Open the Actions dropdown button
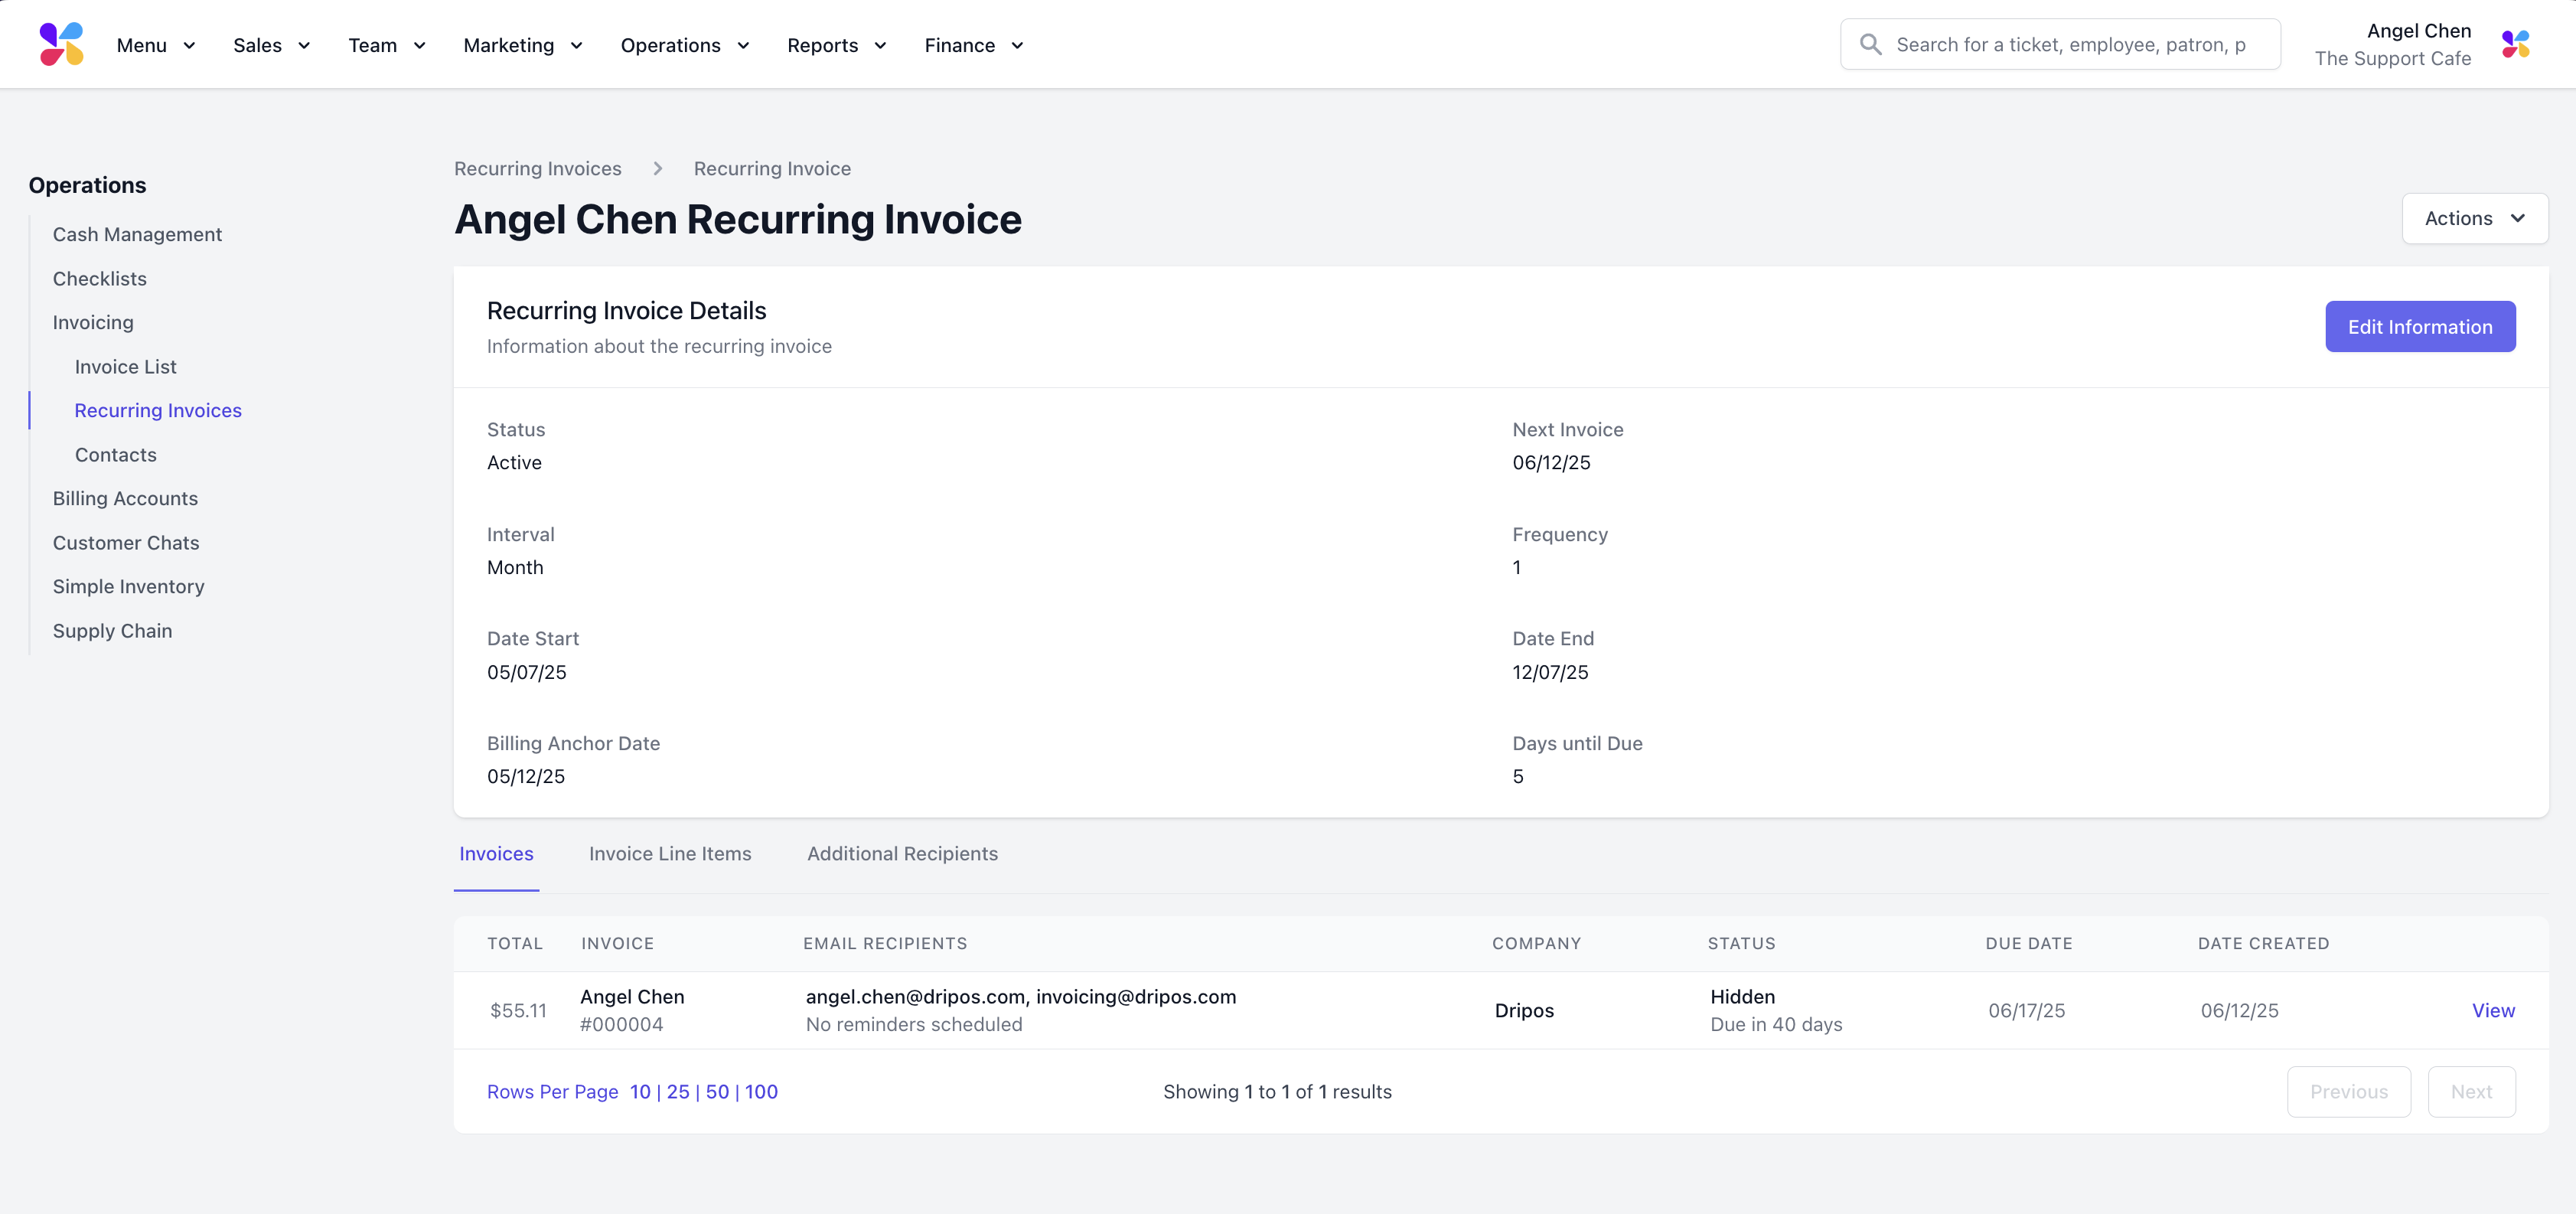This screenshot has height=1214, width=2576. click(2474, 218)
